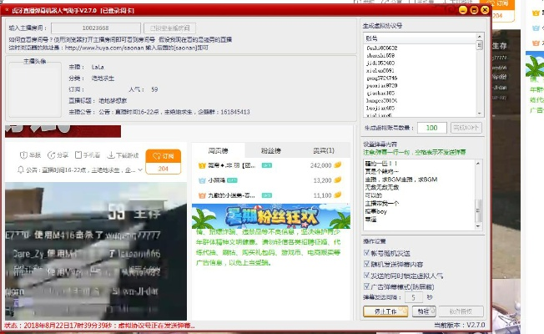Select the account row jidi053400
This screenshot has height=334, width=544.
(380, 63)
